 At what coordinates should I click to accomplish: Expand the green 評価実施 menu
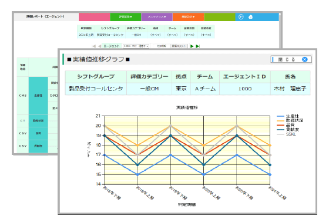pos(126,17)
